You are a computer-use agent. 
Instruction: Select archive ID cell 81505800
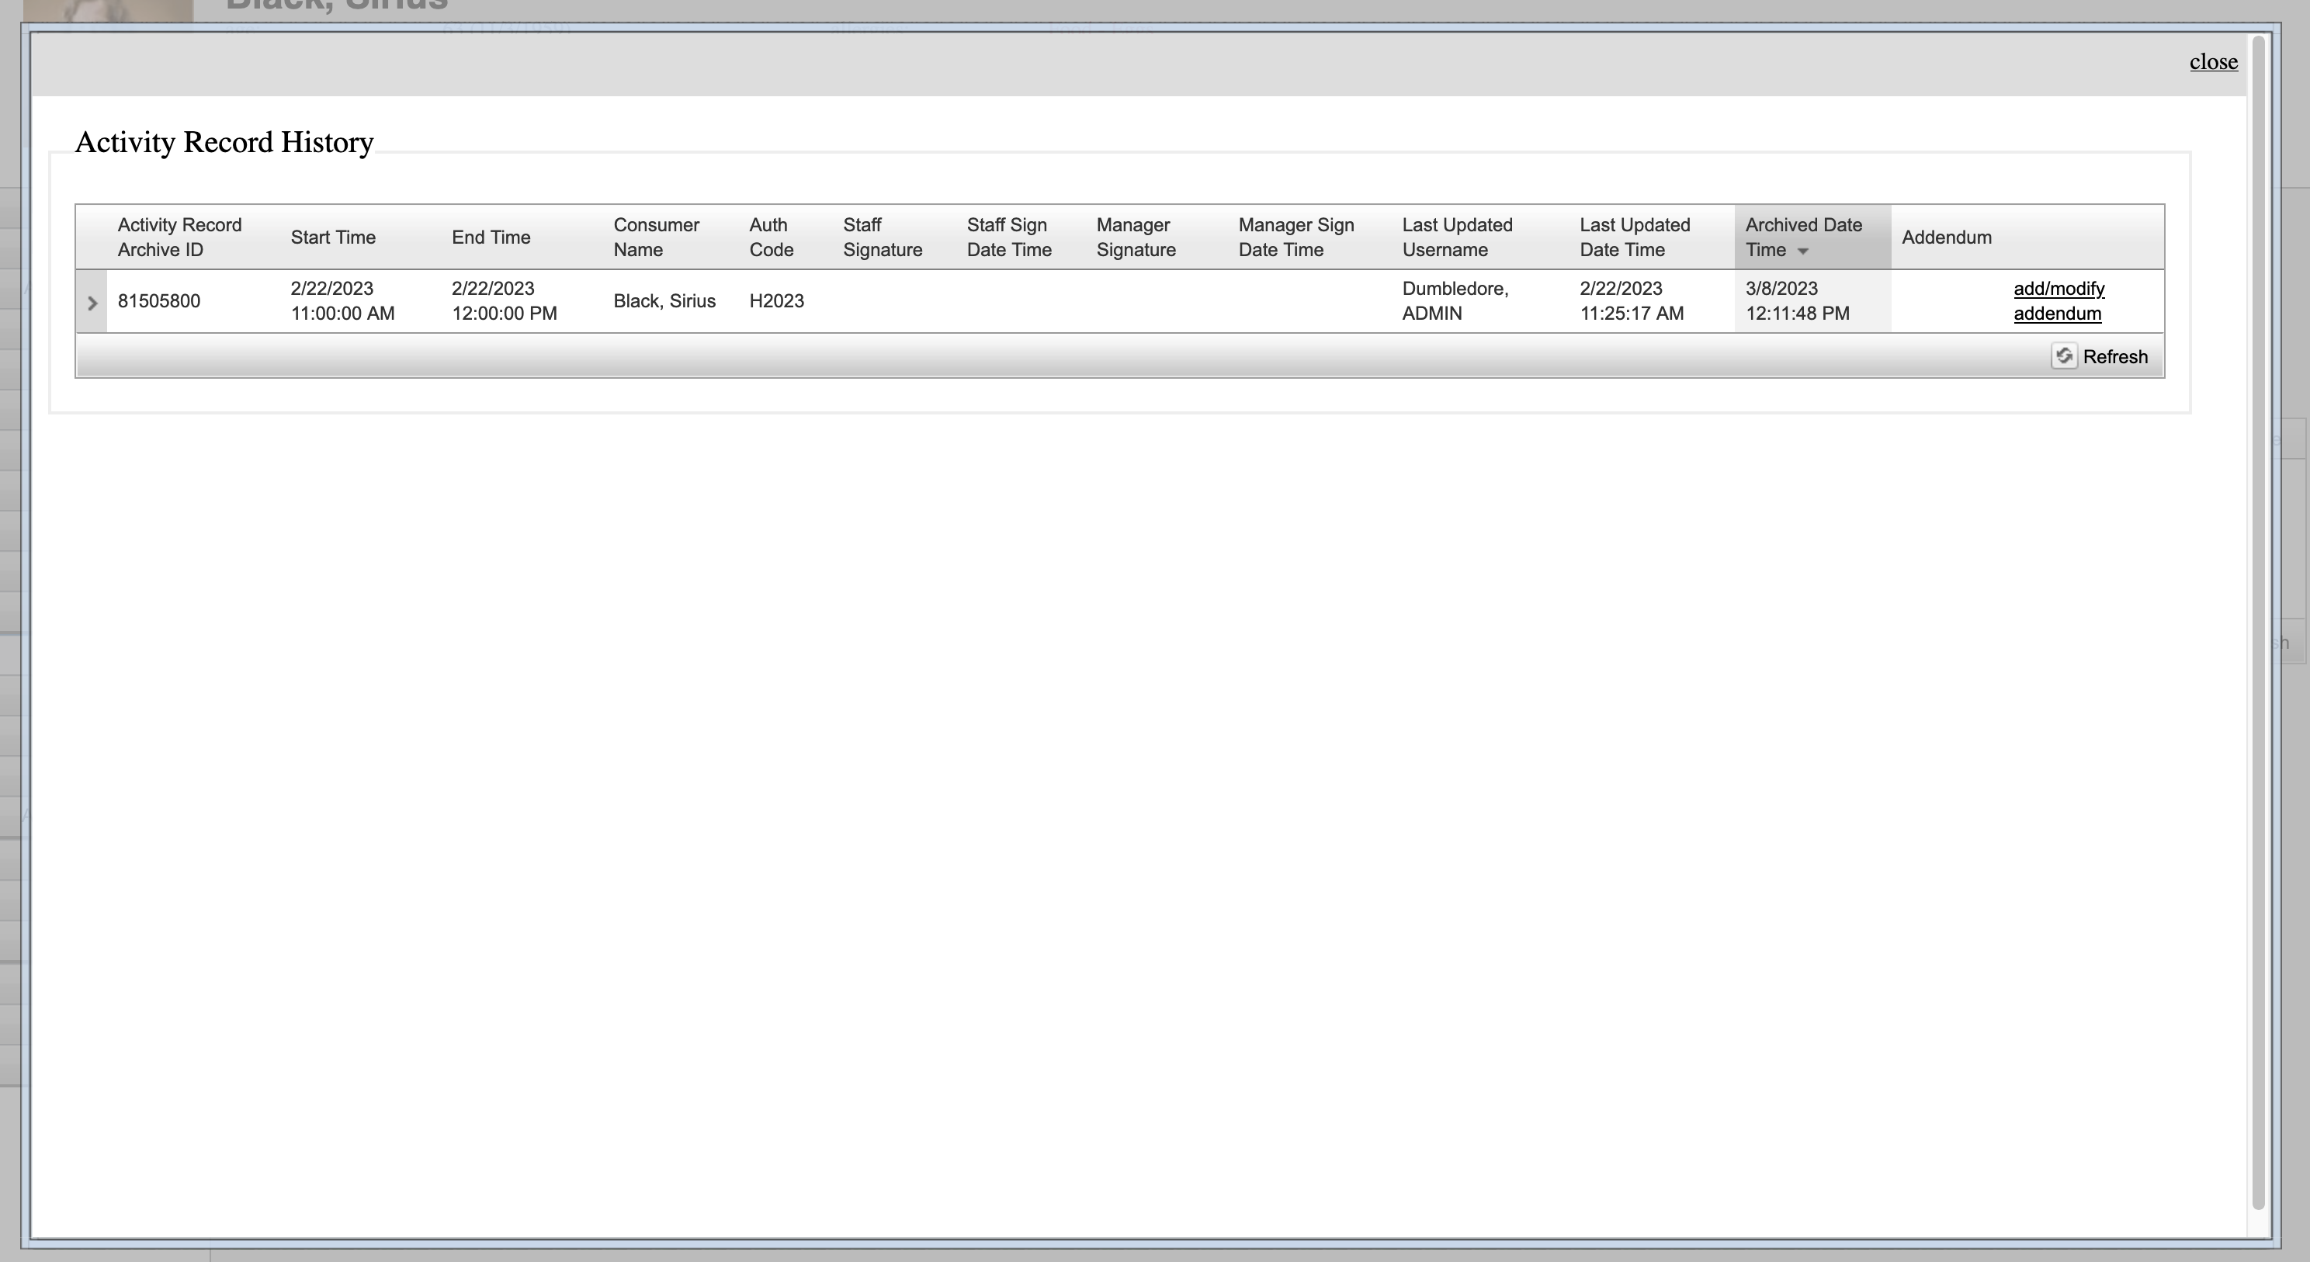point(158,301)
